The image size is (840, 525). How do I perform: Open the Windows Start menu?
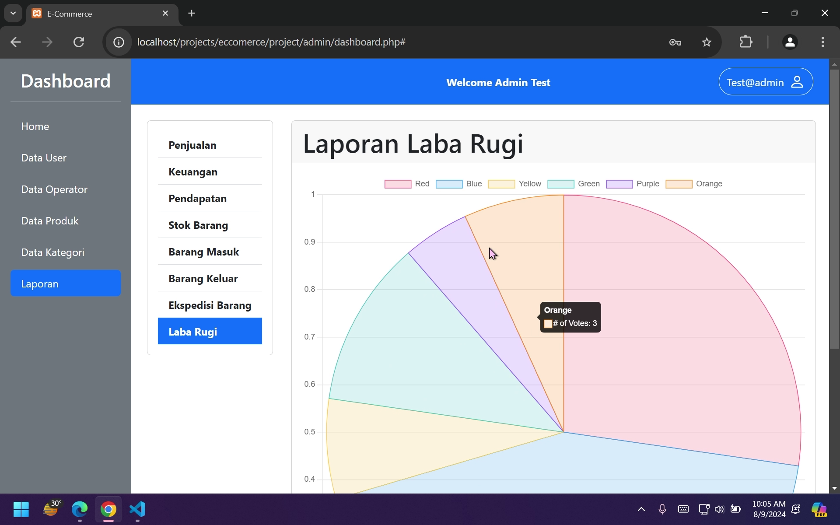(21, 509)
